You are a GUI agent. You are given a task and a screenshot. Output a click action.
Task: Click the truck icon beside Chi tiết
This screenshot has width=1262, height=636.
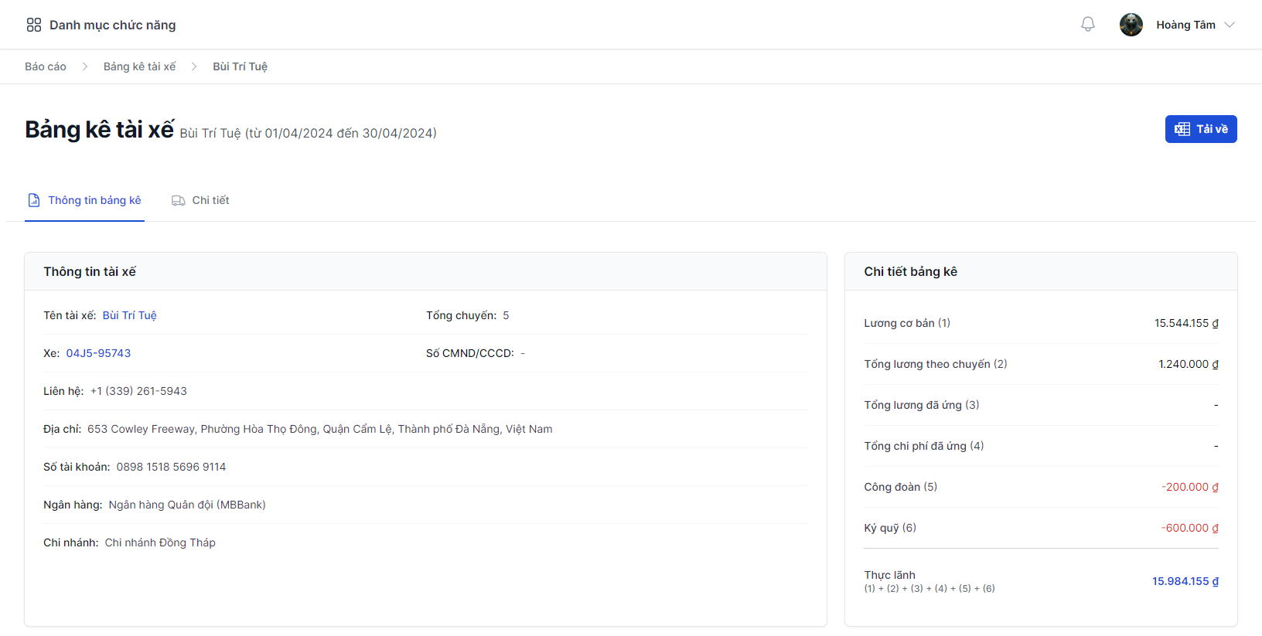click(178, 200)
